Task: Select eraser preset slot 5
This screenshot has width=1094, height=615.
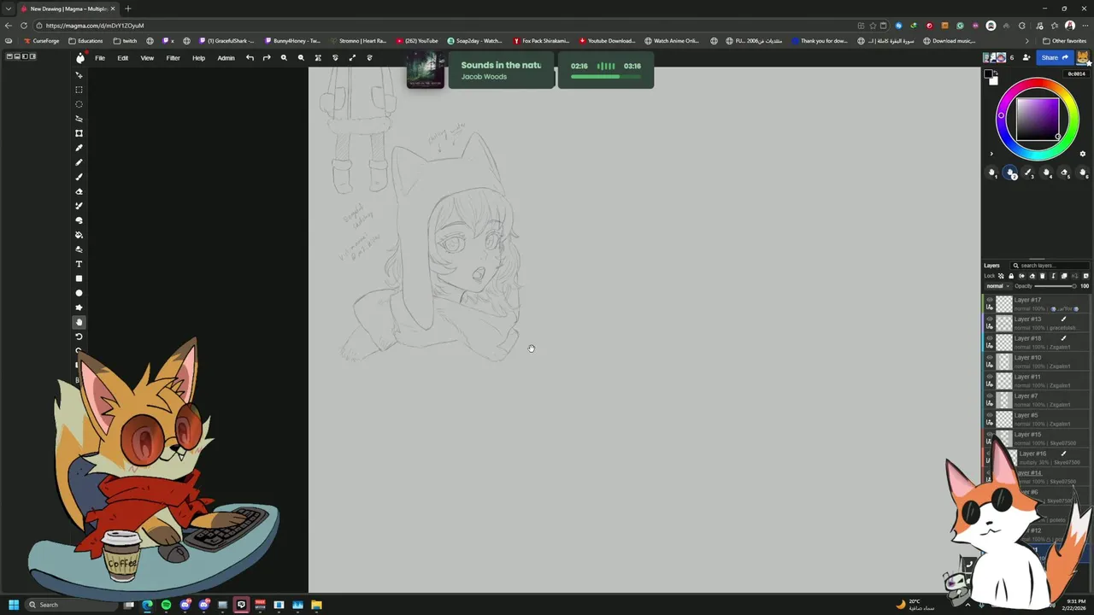Action: tap(1065, 173)
